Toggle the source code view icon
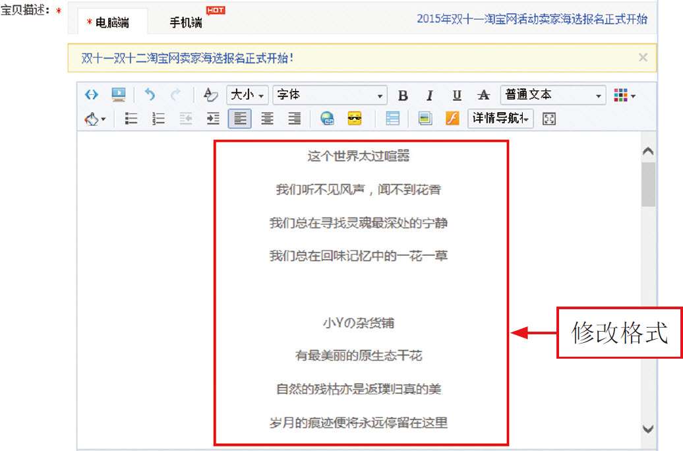Screen dimensions: 683x451 (x=92, y=94)
